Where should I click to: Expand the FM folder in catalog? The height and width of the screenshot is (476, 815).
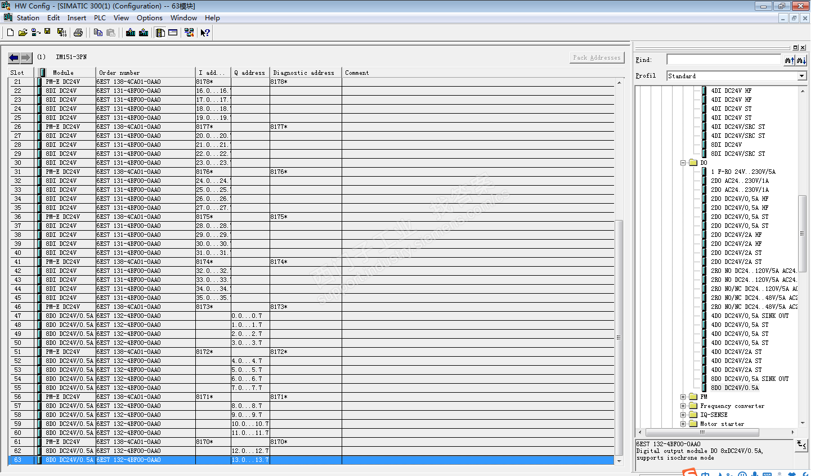[683, 397]
